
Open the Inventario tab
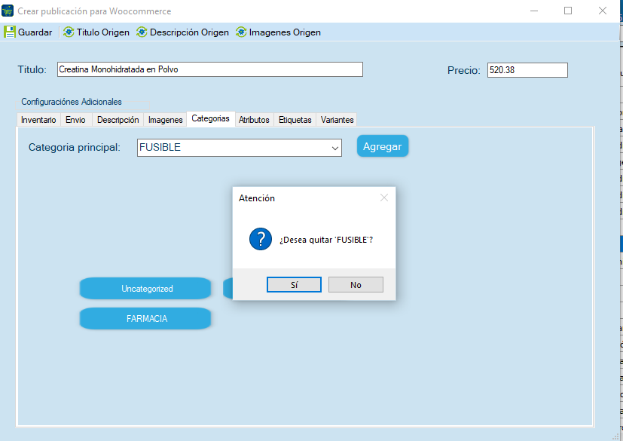pos(38,120)
